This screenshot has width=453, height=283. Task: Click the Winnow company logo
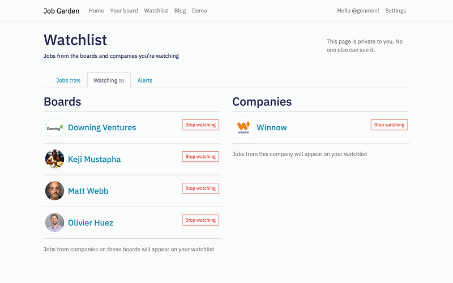pyautogui.click(x=243, y=127)
